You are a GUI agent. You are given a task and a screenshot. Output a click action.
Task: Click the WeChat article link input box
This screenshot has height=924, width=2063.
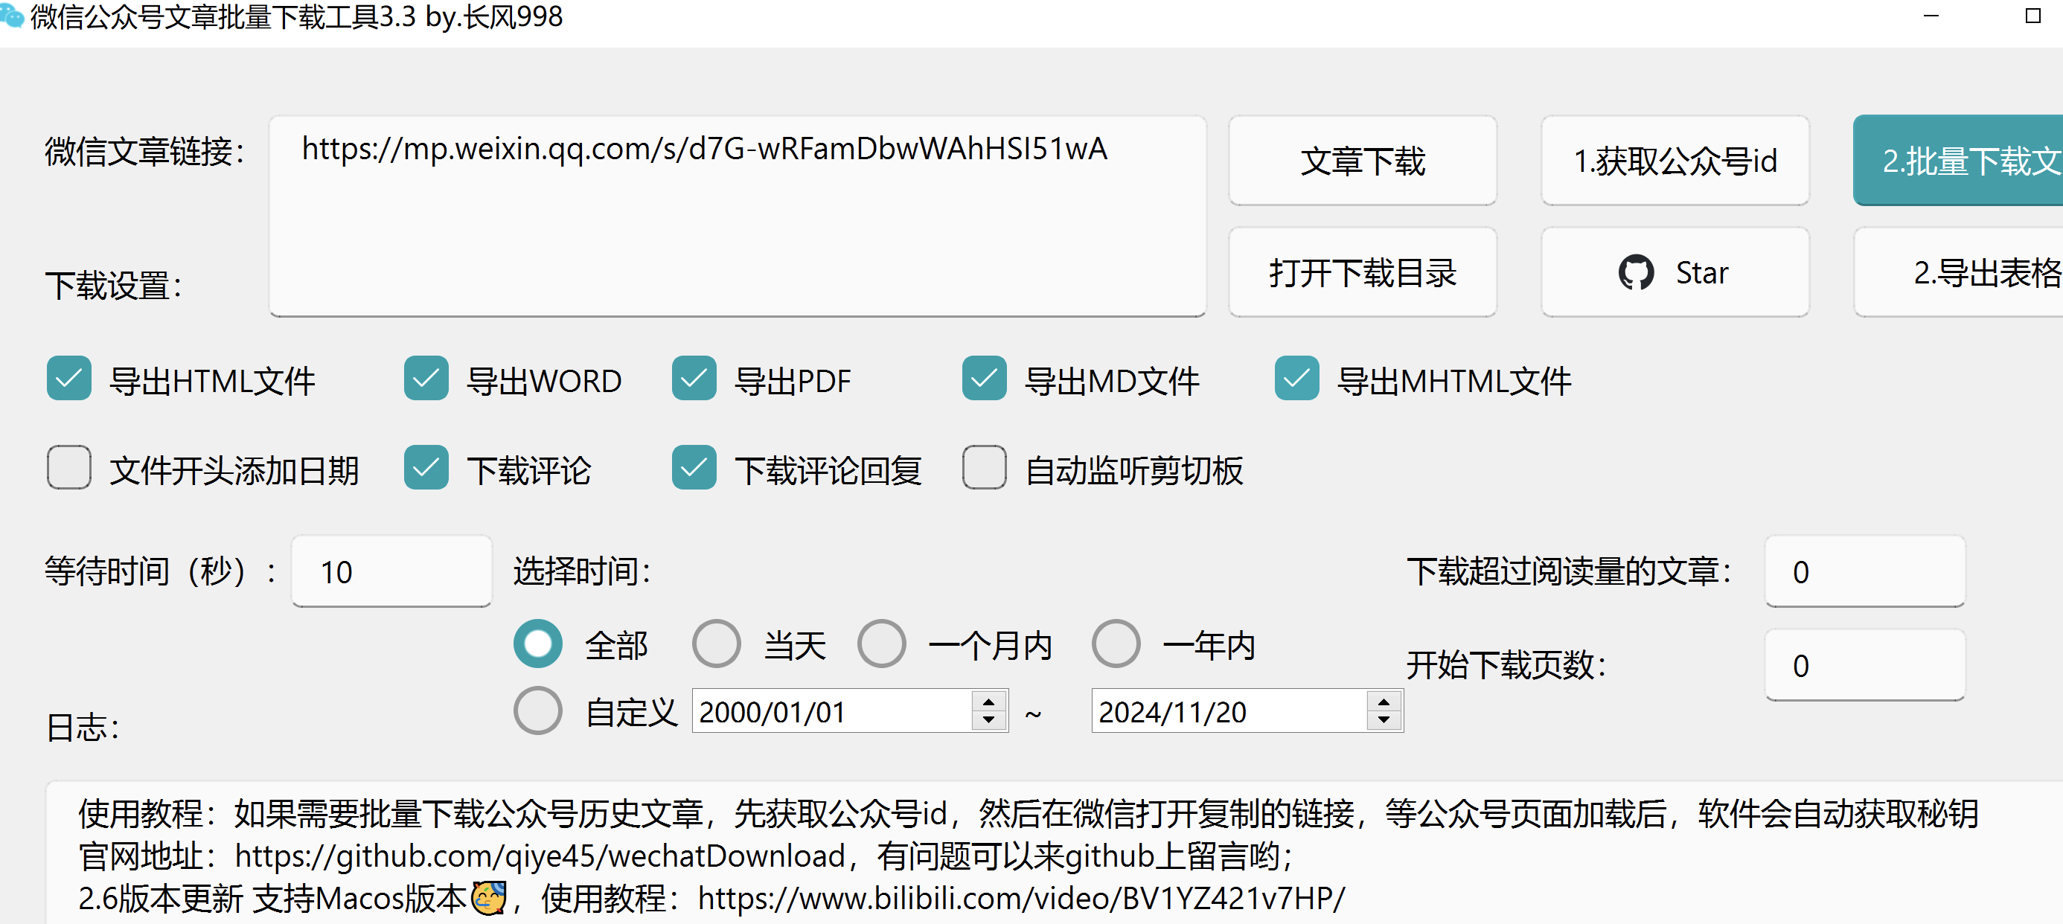click(738, 216)
